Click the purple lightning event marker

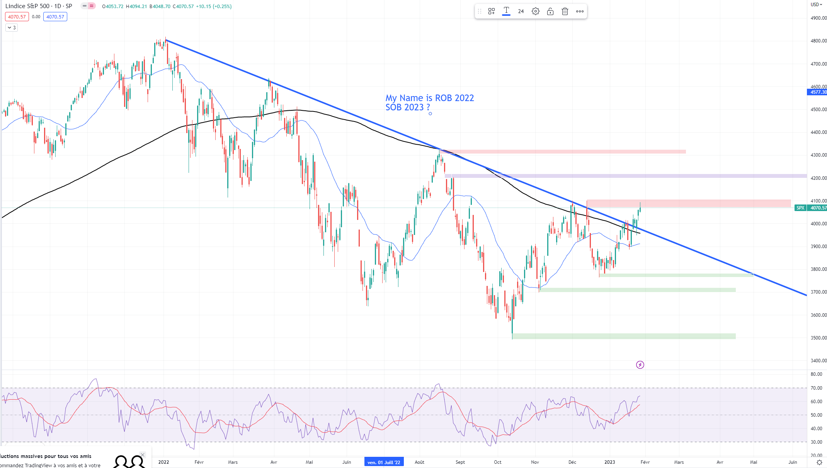pos(640,365)
